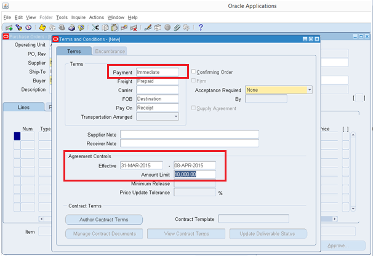The image size is (373, 256).
Task: Click the Clear Record eraser icon
Action: pos(124,28)
